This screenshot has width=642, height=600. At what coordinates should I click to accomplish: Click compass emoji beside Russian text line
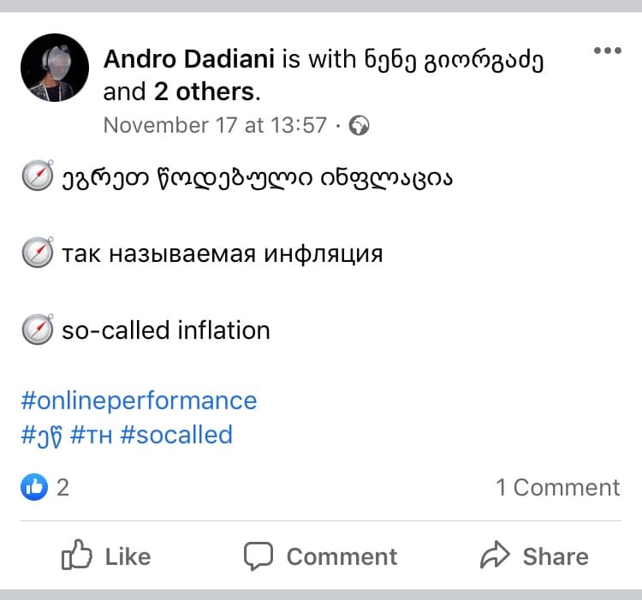click(x=38, y=252)
